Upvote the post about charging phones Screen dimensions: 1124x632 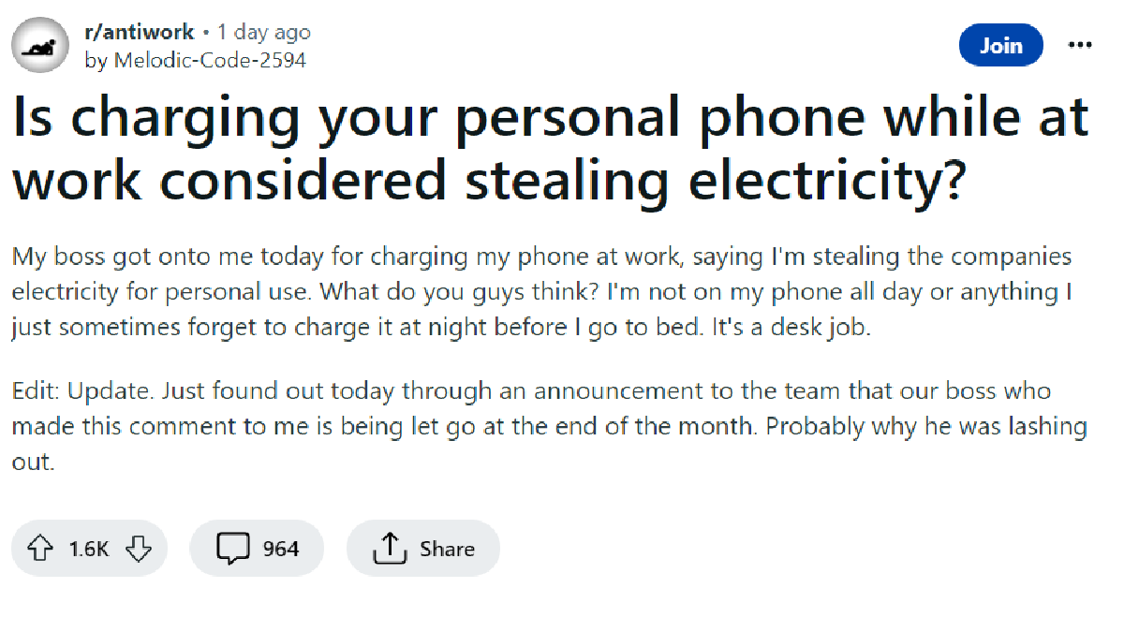39,549
